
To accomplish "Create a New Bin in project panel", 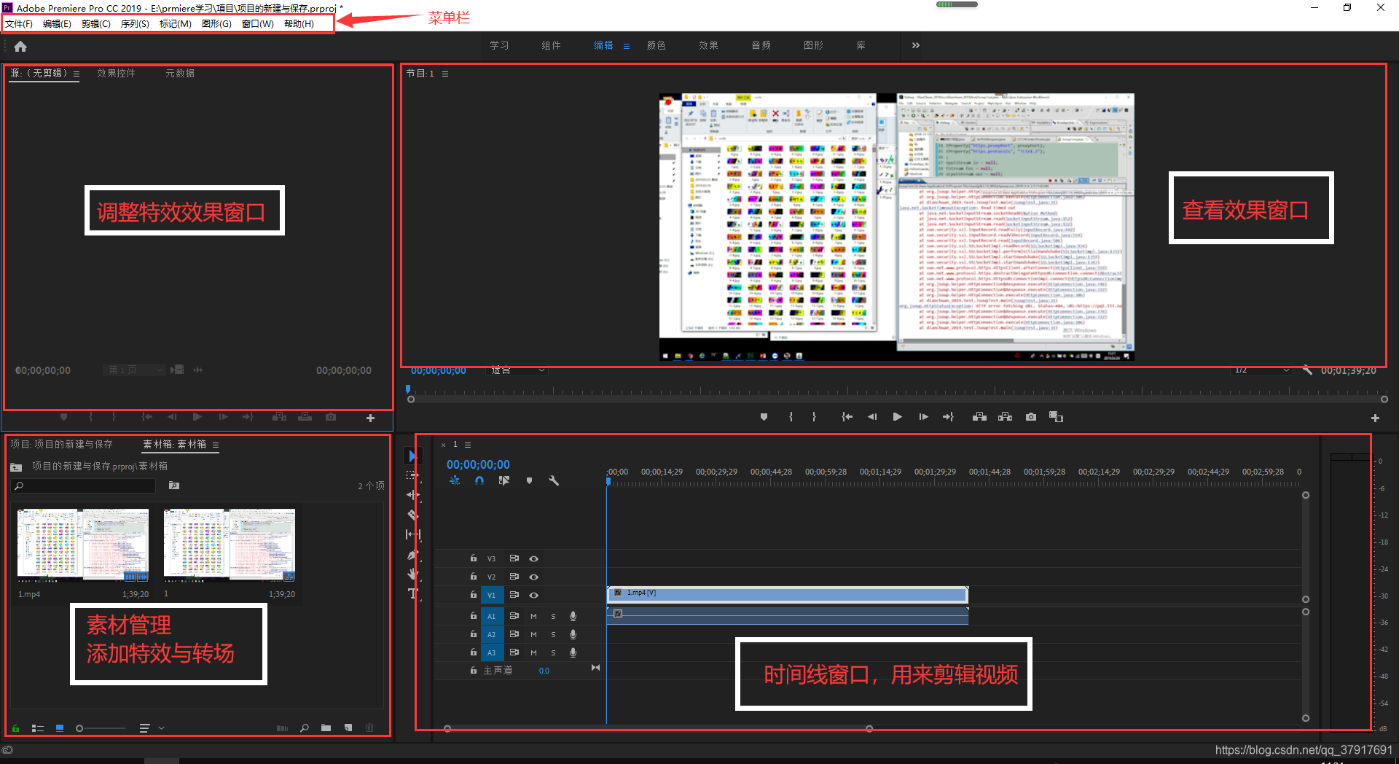I will [x=326, y=728].
